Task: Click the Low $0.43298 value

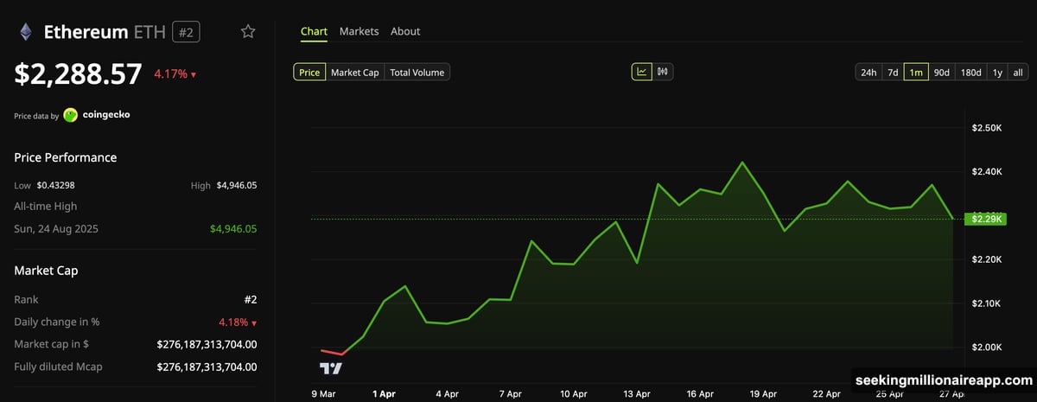Action: point(55,185)
